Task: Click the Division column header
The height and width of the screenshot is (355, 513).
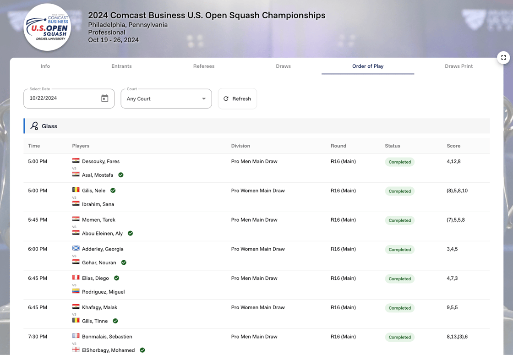Action: 240,146
